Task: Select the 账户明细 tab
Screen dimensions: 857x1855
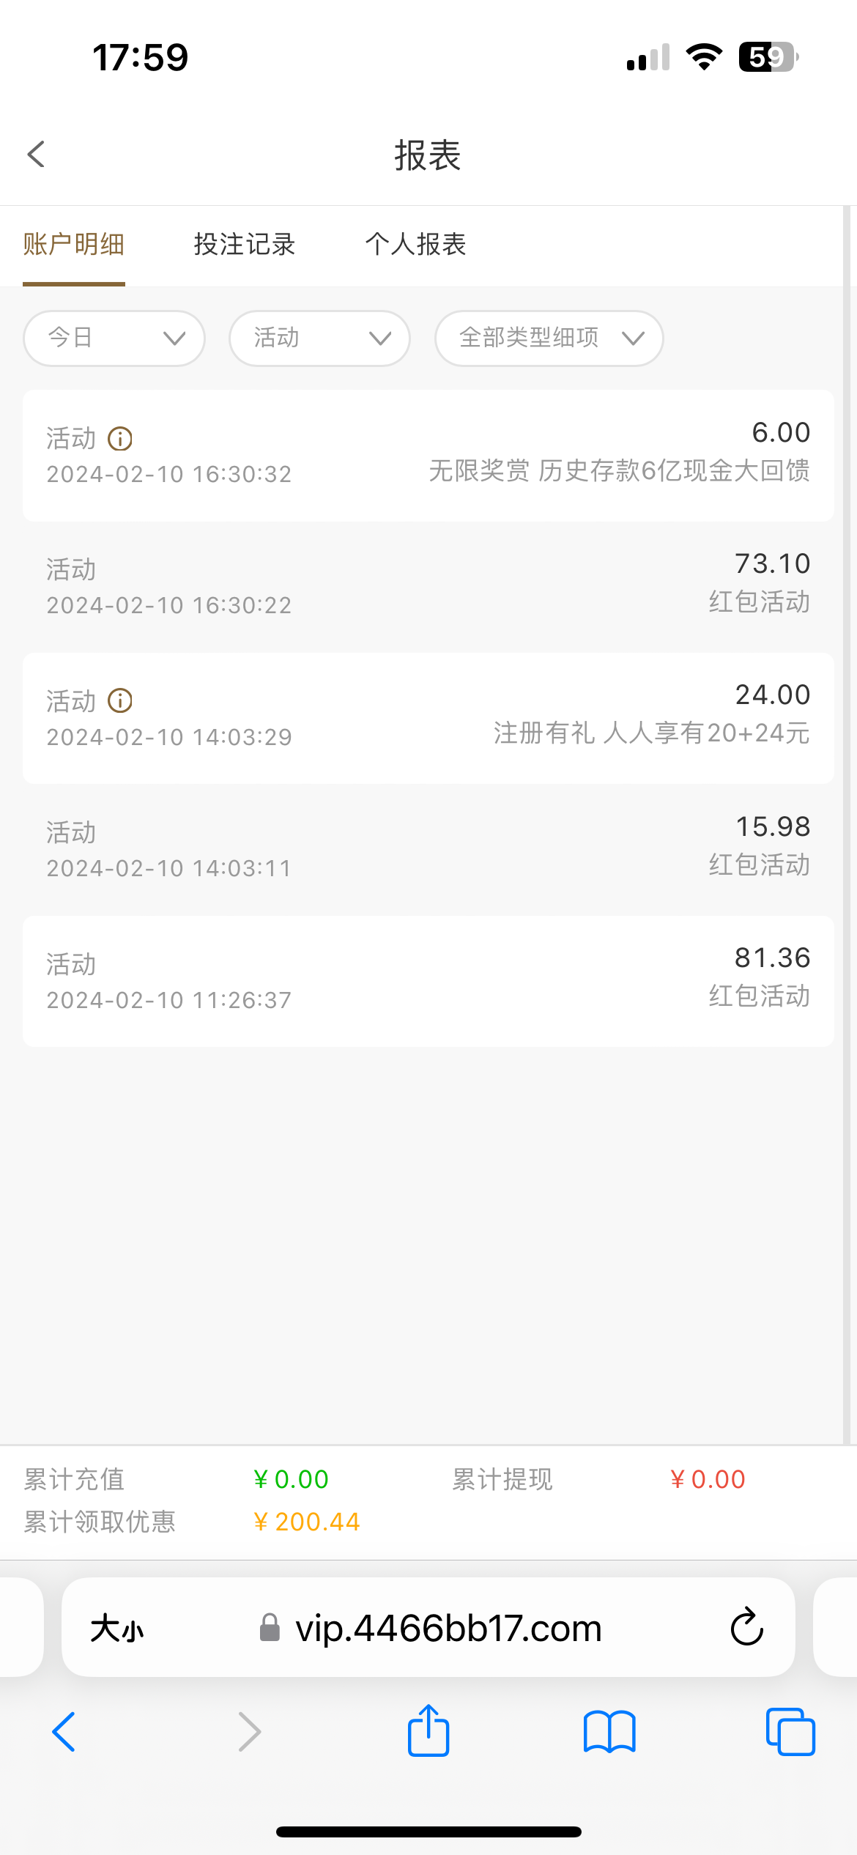Action: click(74, 245)
